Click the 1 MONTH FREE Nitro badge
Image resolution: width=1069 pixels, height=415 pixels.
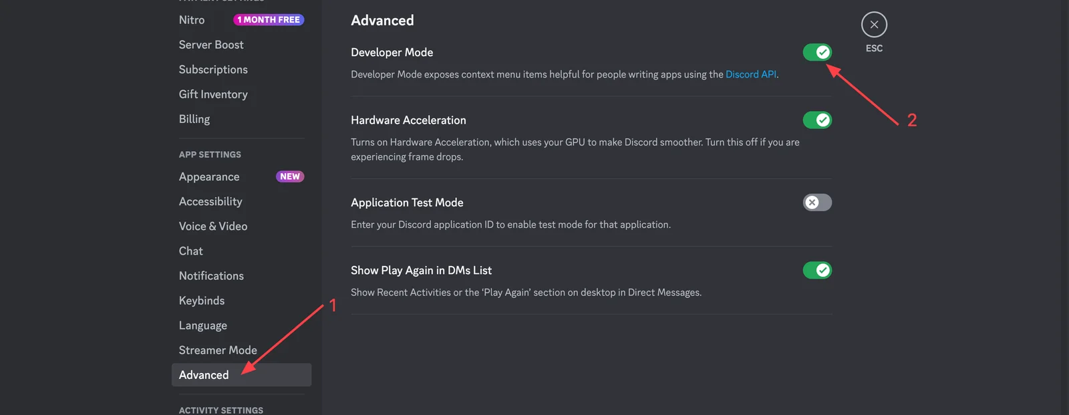click(269, 20)
